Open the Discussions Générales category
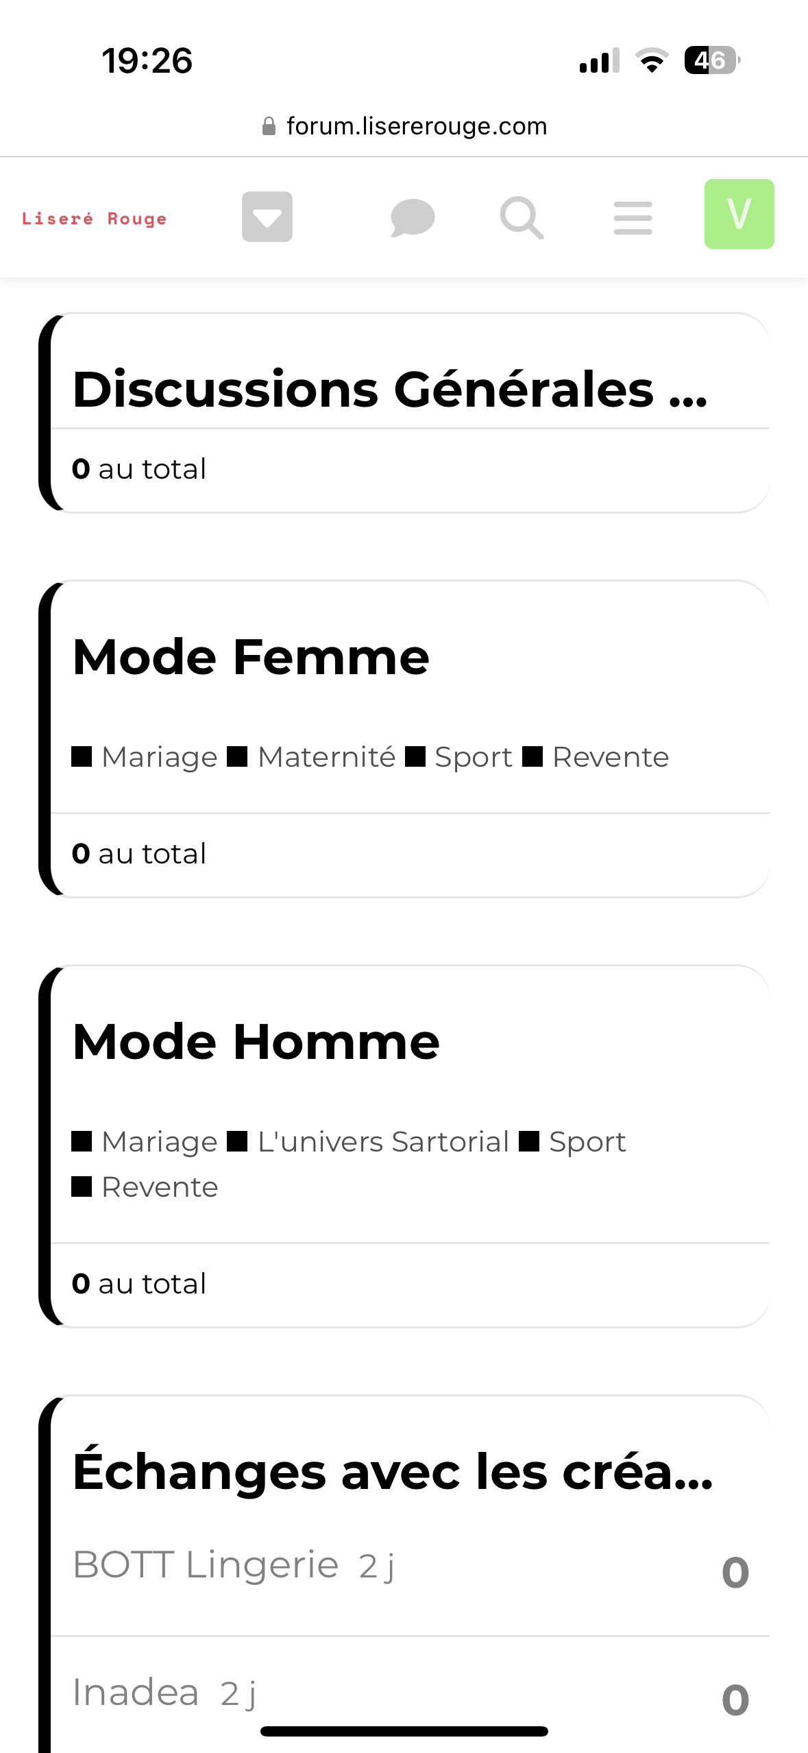The image size is (808, 1753). (389, 390)
